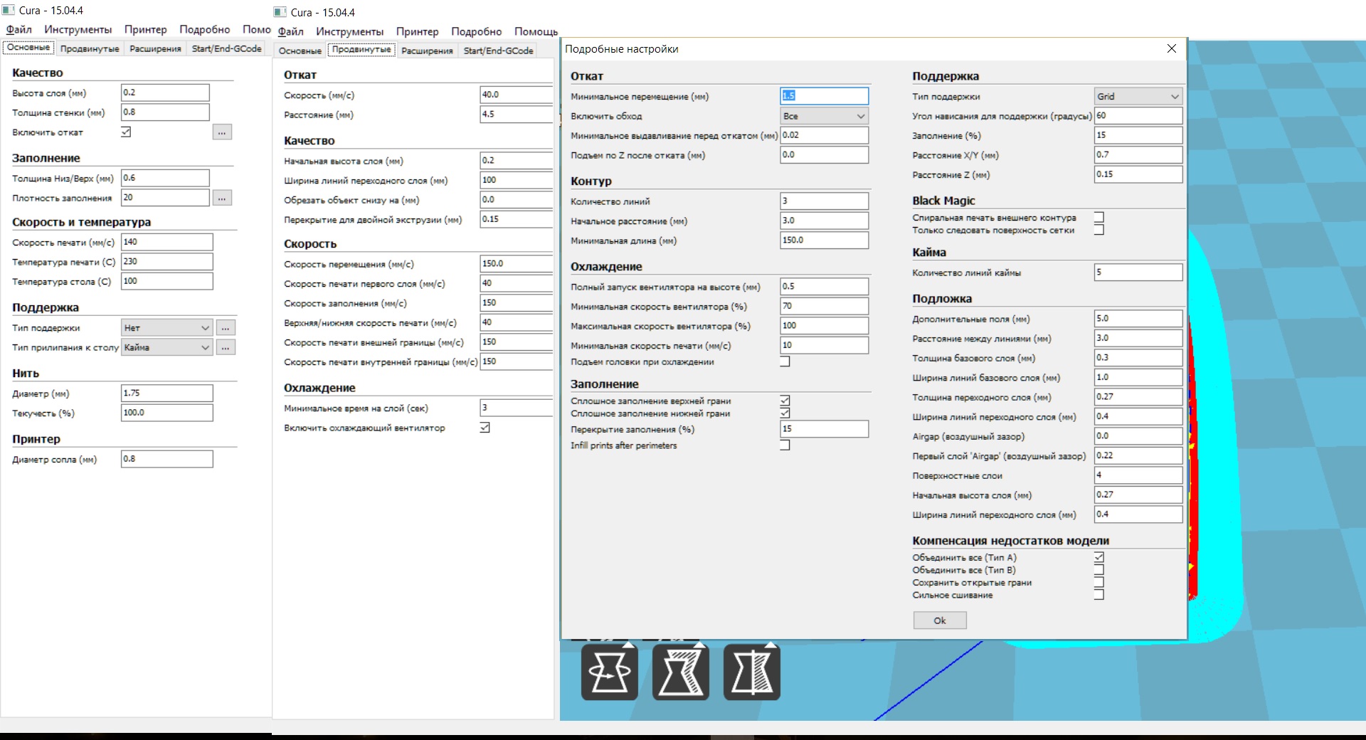Check Объединить все (Тип B) option
Image resolution: width=1366 pixels, height=740 pixels.
pyautogui.click(x=1098, y=570)
